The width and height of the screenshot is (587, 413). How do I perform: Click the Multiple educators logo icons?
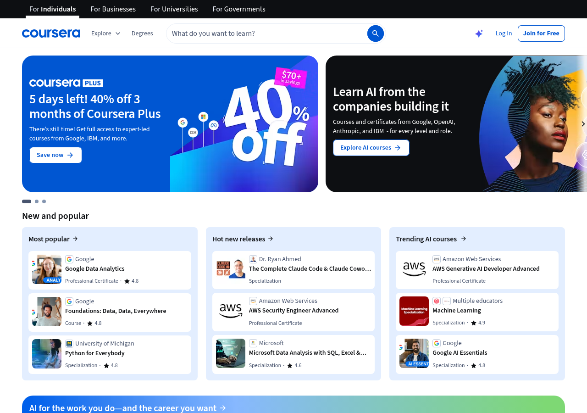[442, 301]
